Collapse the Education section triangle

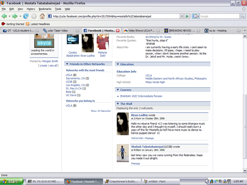click(118, 64)
